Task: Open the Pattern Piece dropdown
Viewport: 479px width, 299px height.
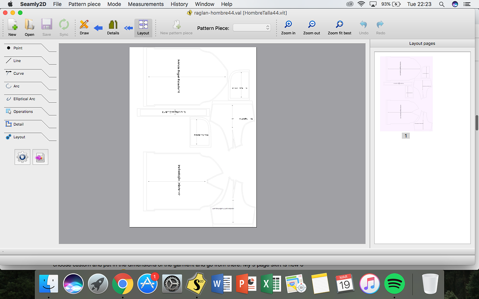Action: pyautogui.click(x=252, y=27)
